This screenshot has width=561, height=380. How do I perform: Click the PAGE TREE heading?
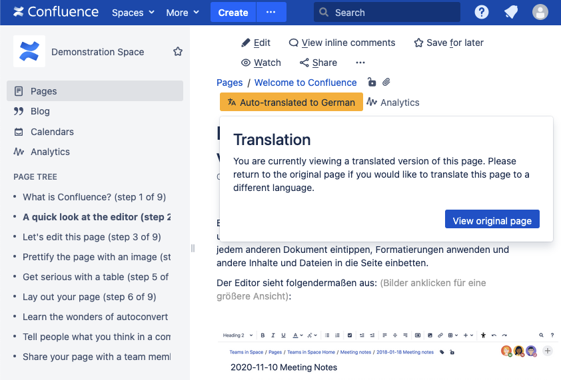pyautogui.click(x=35, y=177)
